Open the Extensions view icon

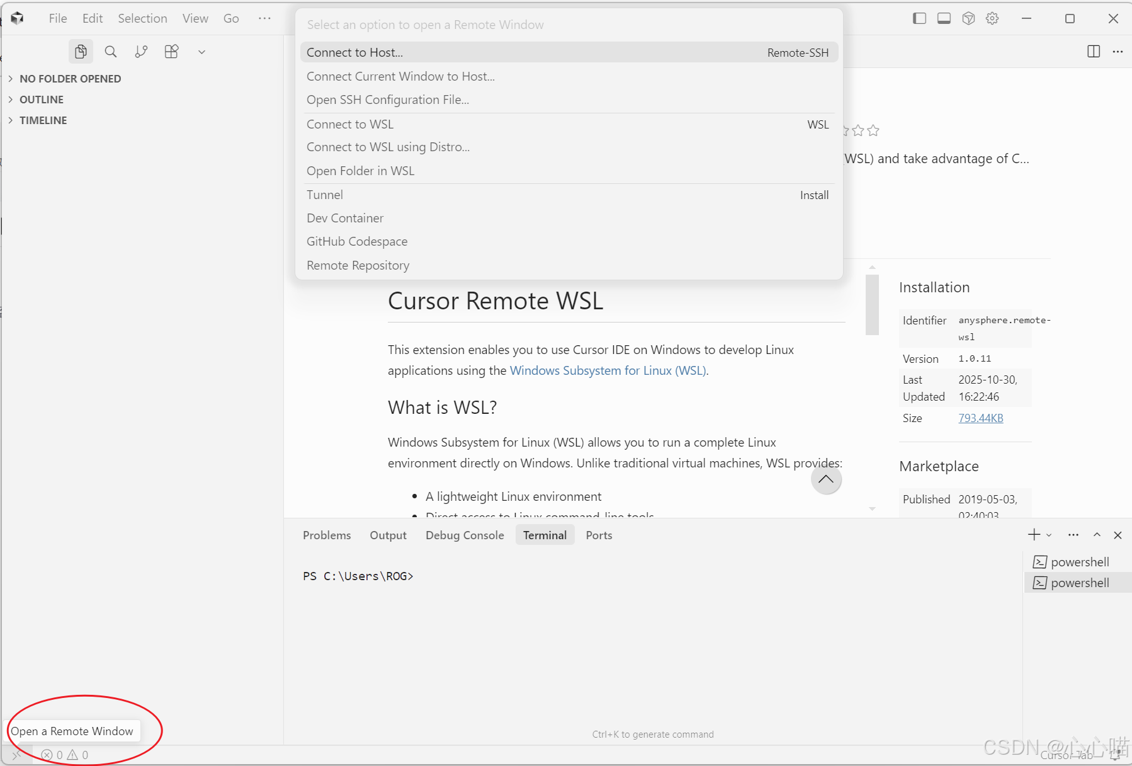pos(171,52)
